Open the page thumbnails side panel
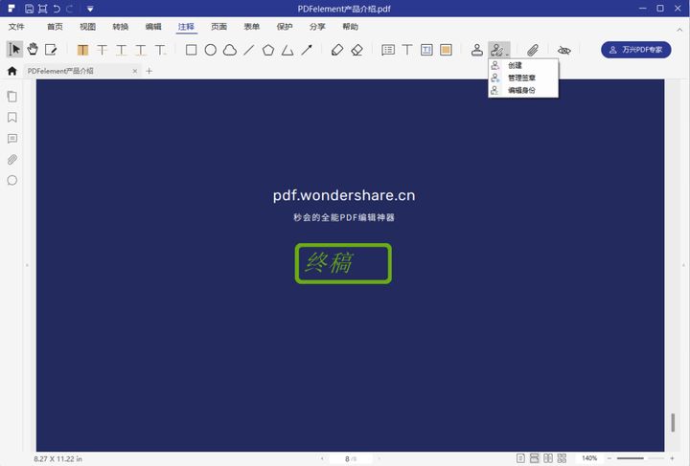690x466 pixels. tap(12, 97)
